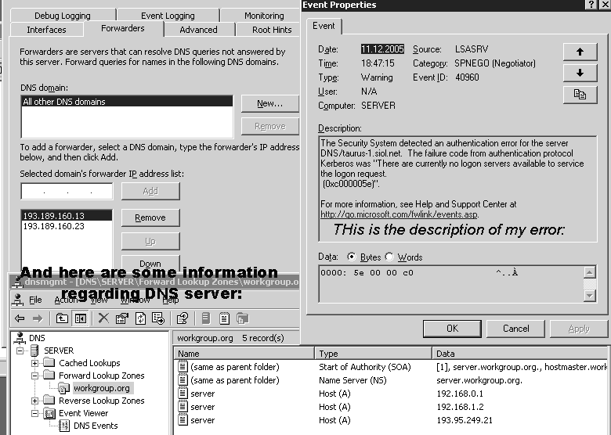
Task: Click the workgroup.org zone icon in tree
Action: (63, 388)
